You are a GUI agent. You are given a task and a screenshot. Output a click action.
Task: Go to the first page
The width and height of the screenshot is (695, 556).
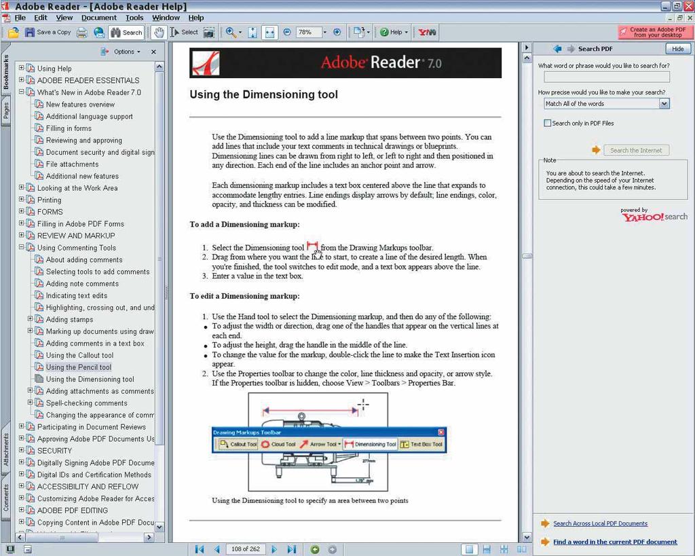(200, 549)
